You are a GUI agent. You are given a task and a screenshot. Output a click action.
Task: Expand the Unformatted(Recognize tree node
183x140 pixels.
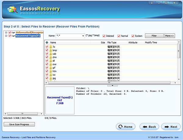tap(6, 32)
